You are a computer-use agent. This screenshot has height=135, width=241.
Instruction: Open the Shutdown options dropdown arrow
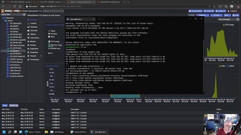coord(208,15)
